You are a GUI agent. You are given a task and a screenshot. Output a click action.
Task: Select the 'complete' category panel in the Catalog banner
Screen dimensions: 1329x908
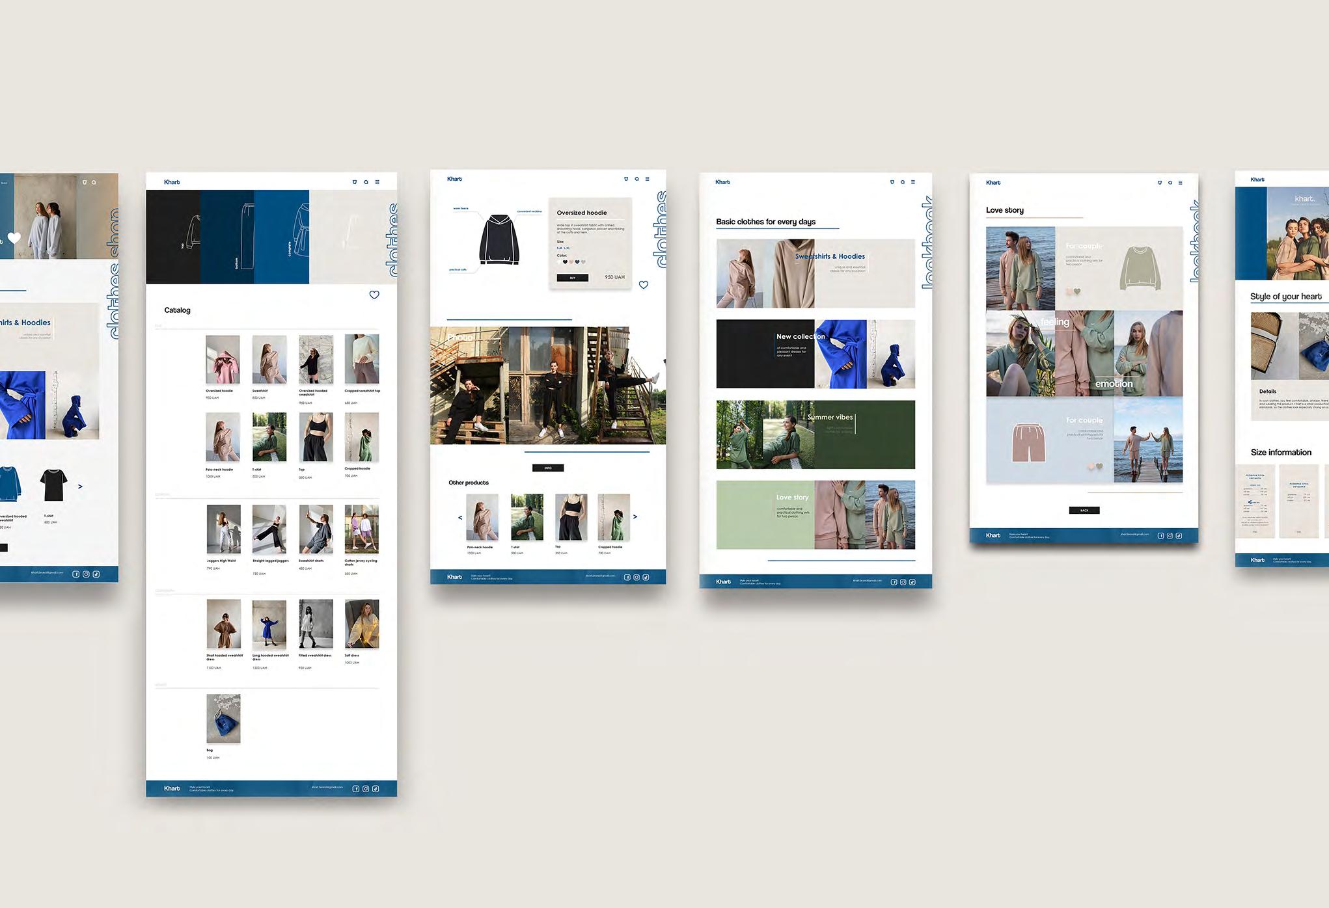[x=281, y=237]
